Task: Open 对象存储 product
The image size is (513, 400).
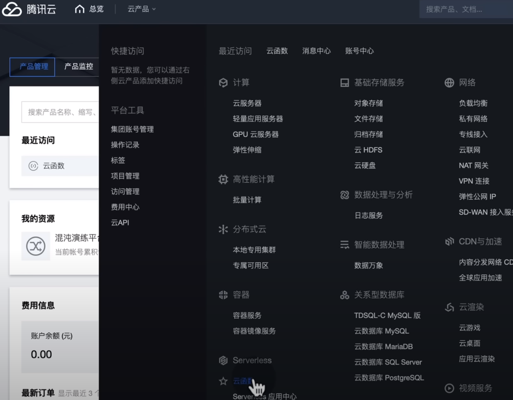Action: click(x=369, y=103)
